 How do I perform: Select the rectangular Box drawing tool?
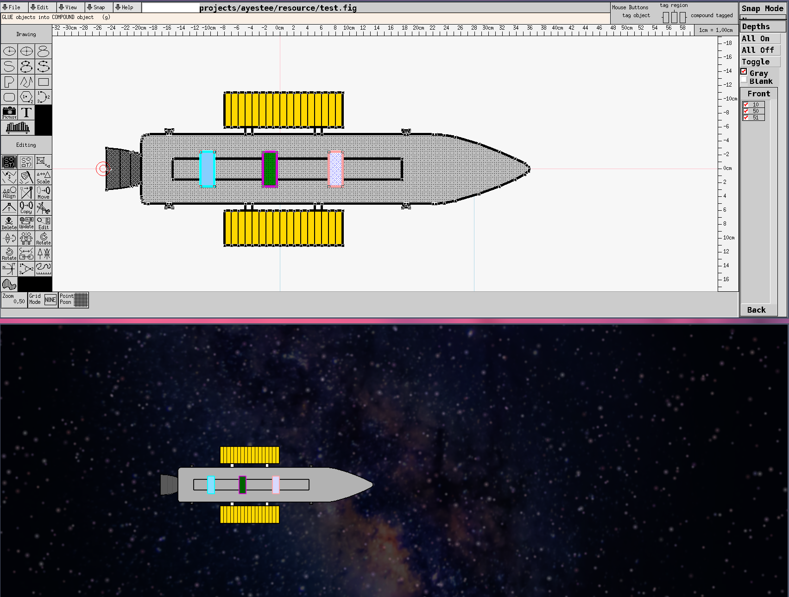click(44, 82)
